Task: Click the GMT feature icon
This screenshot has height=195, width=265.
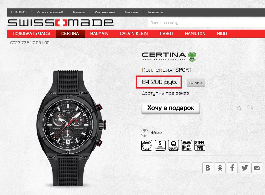Action: click(147, 145)
